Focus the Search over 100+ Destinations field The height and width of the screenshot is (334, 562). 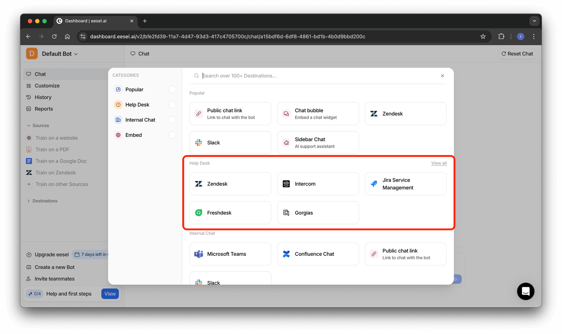coord(318,76)
